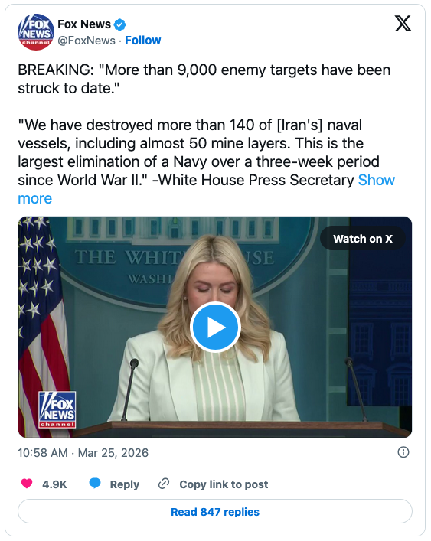Expand tweet text with Show more

pyautogui.click(x=377, y=180)
